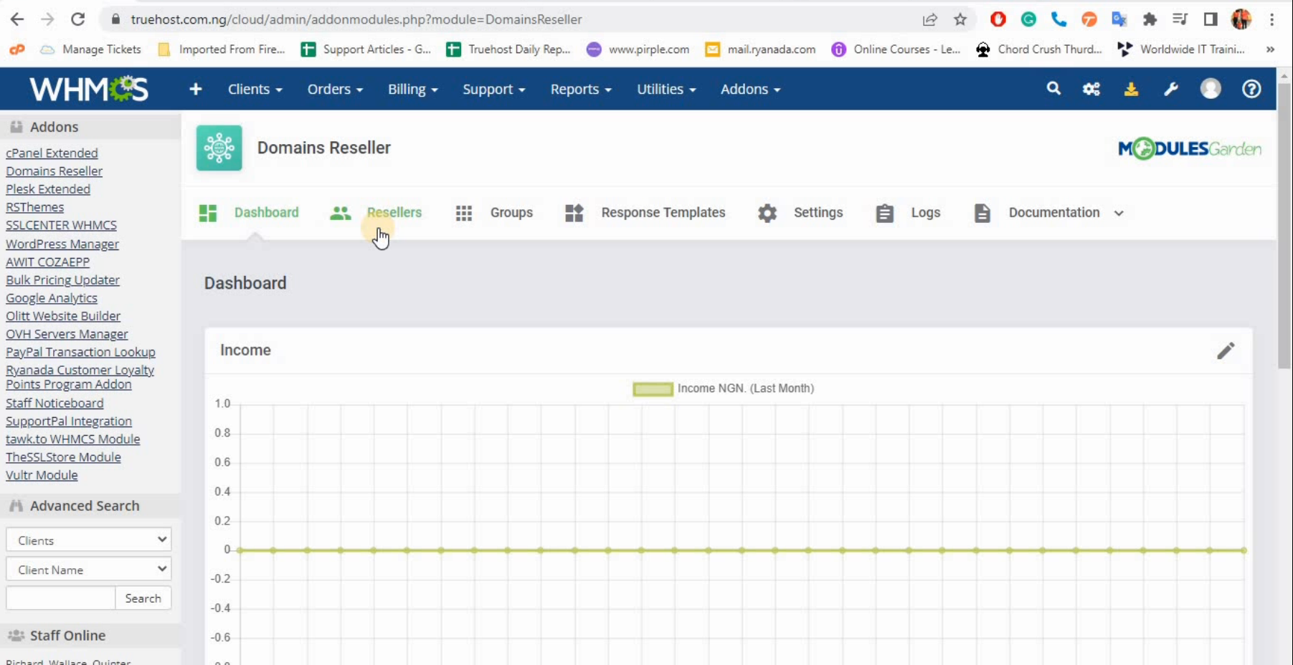Open the admin account avatar
The width and height of the screenshot is (1293, 665).
tap(1211, 88)
